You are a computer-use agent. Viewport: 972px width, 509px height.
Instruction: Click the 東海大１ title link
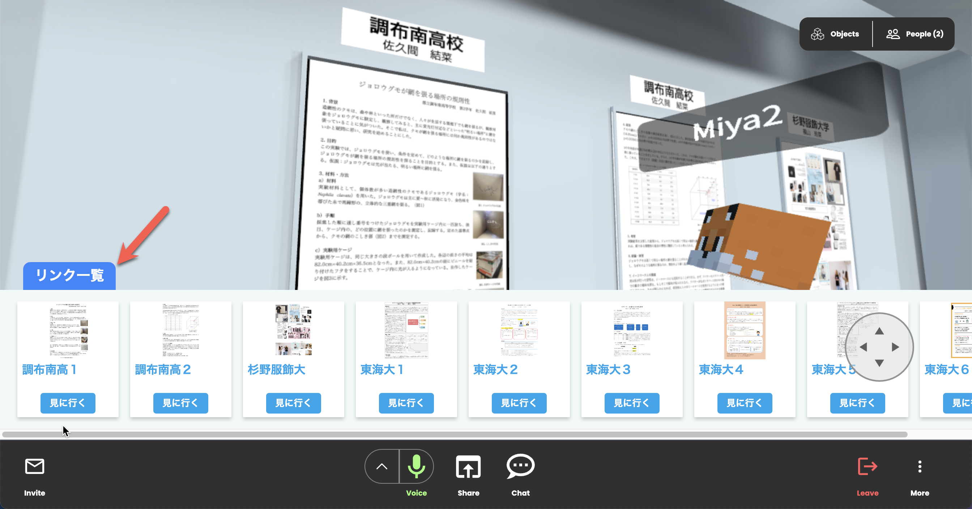tap(383, 370)
